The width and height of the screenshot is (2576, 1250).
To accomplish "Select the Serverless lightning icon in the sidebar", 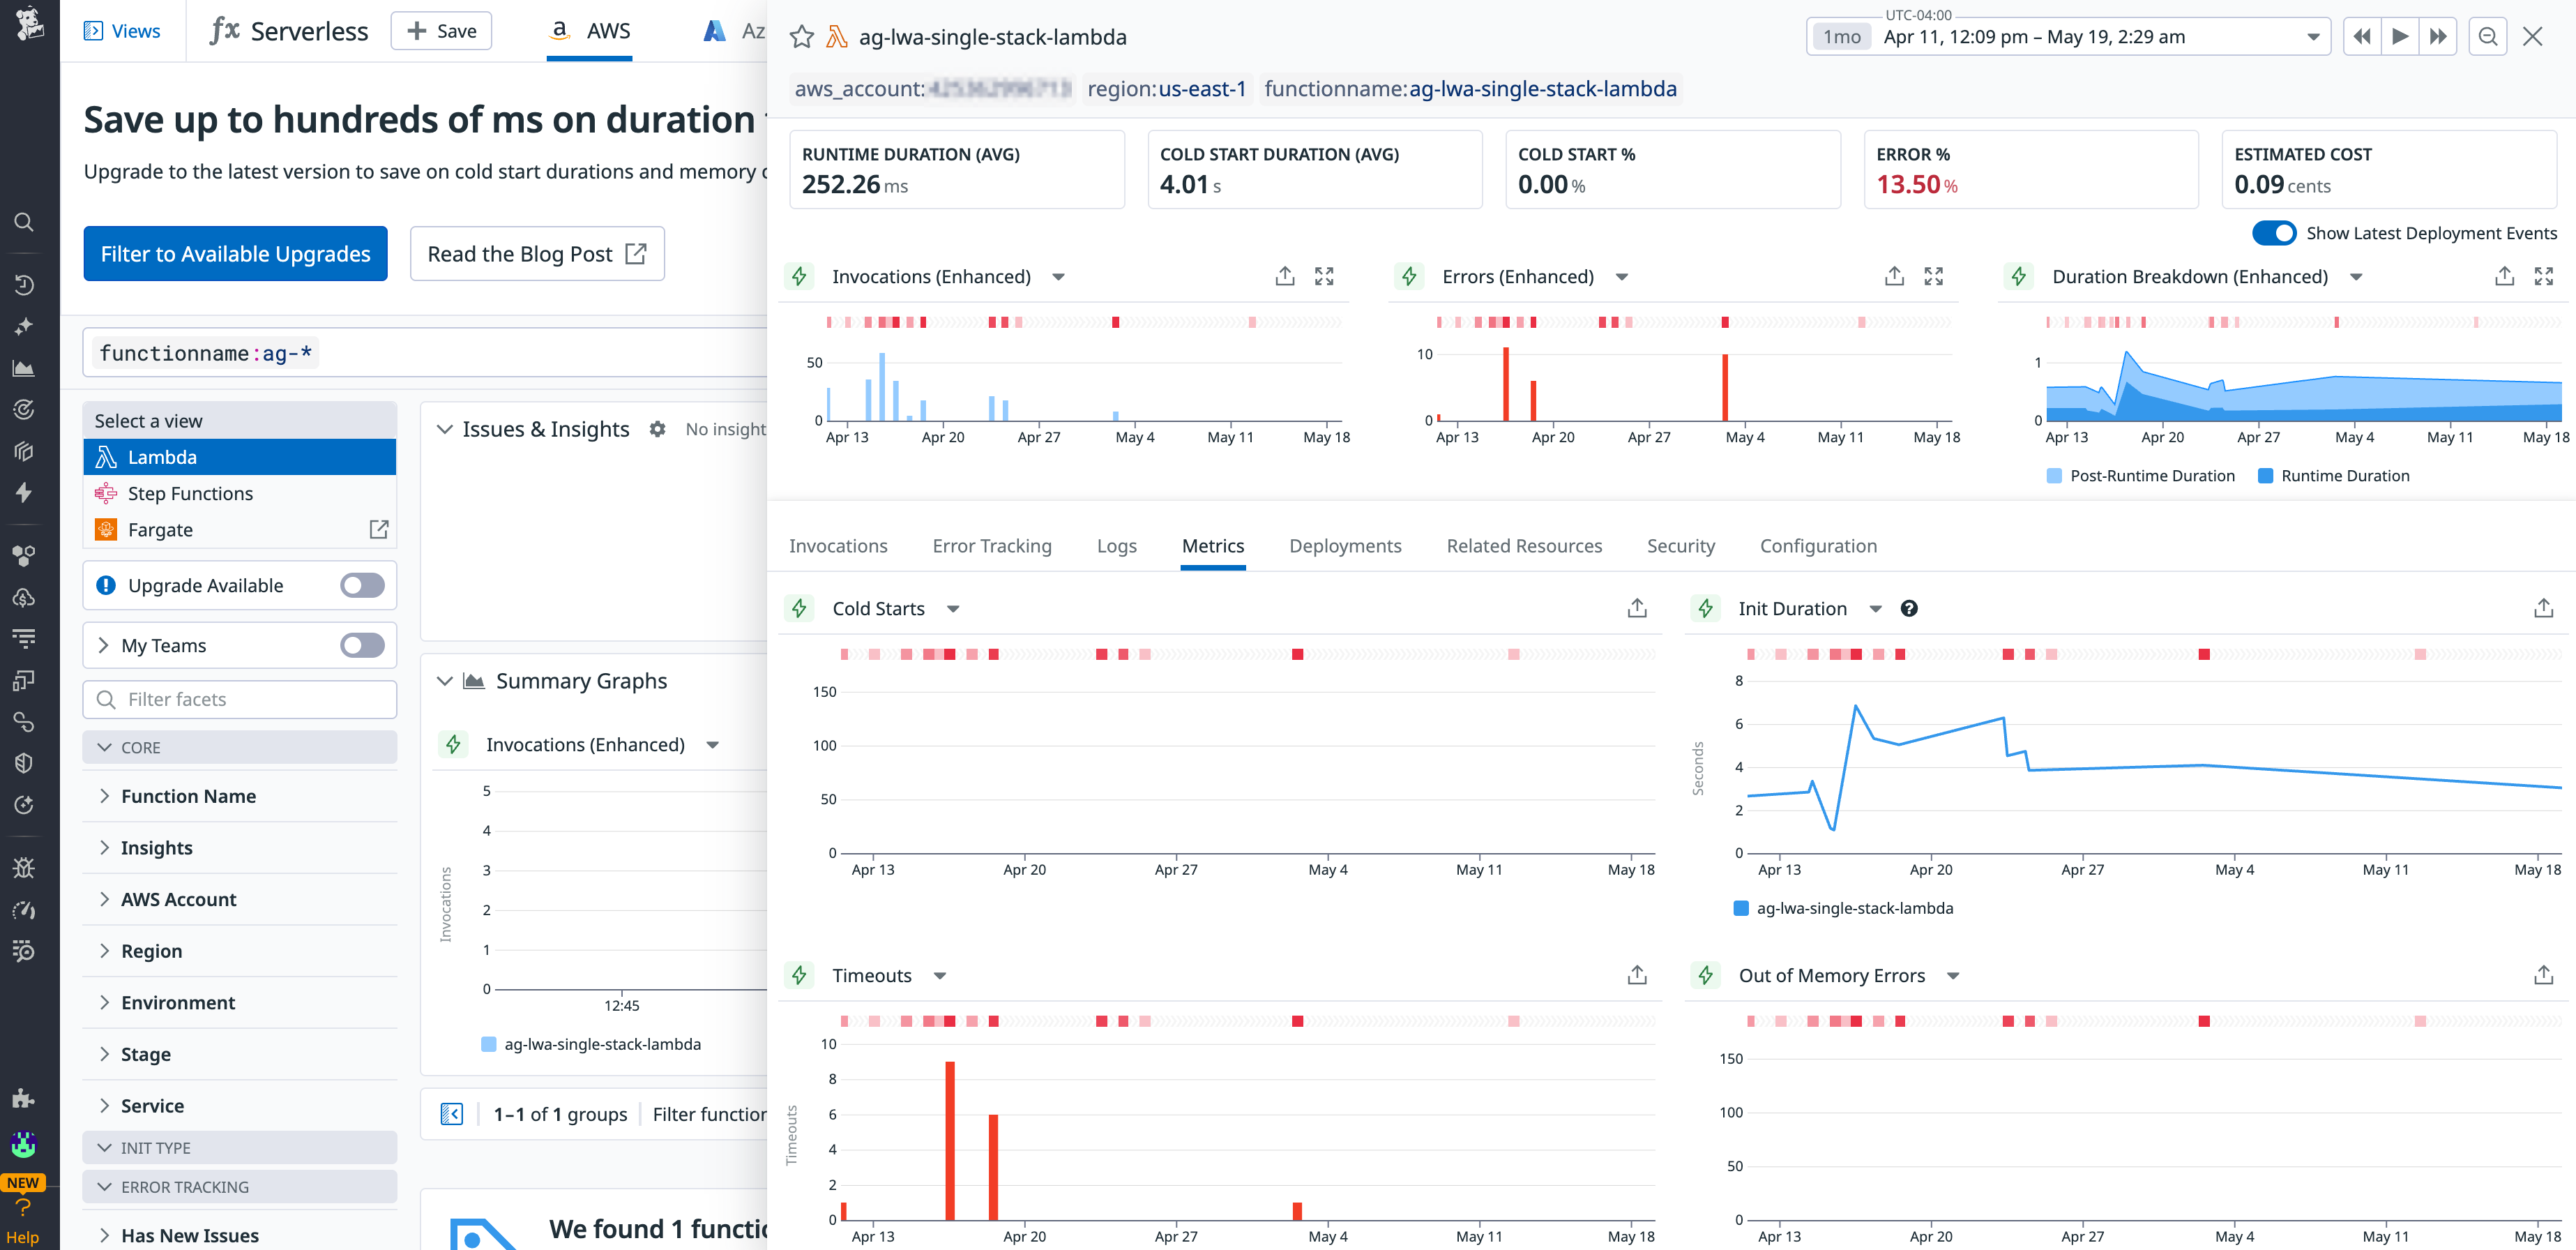I will coord(25,492).
